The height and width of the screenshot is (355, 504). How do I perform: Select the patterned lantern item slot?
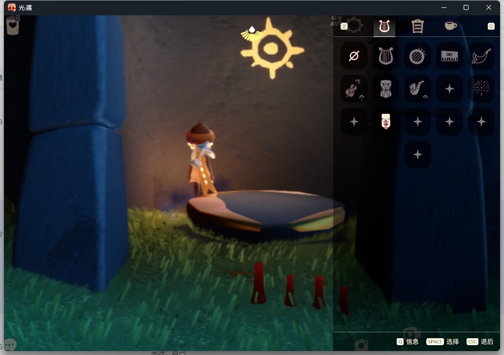(x=386, y=121)
